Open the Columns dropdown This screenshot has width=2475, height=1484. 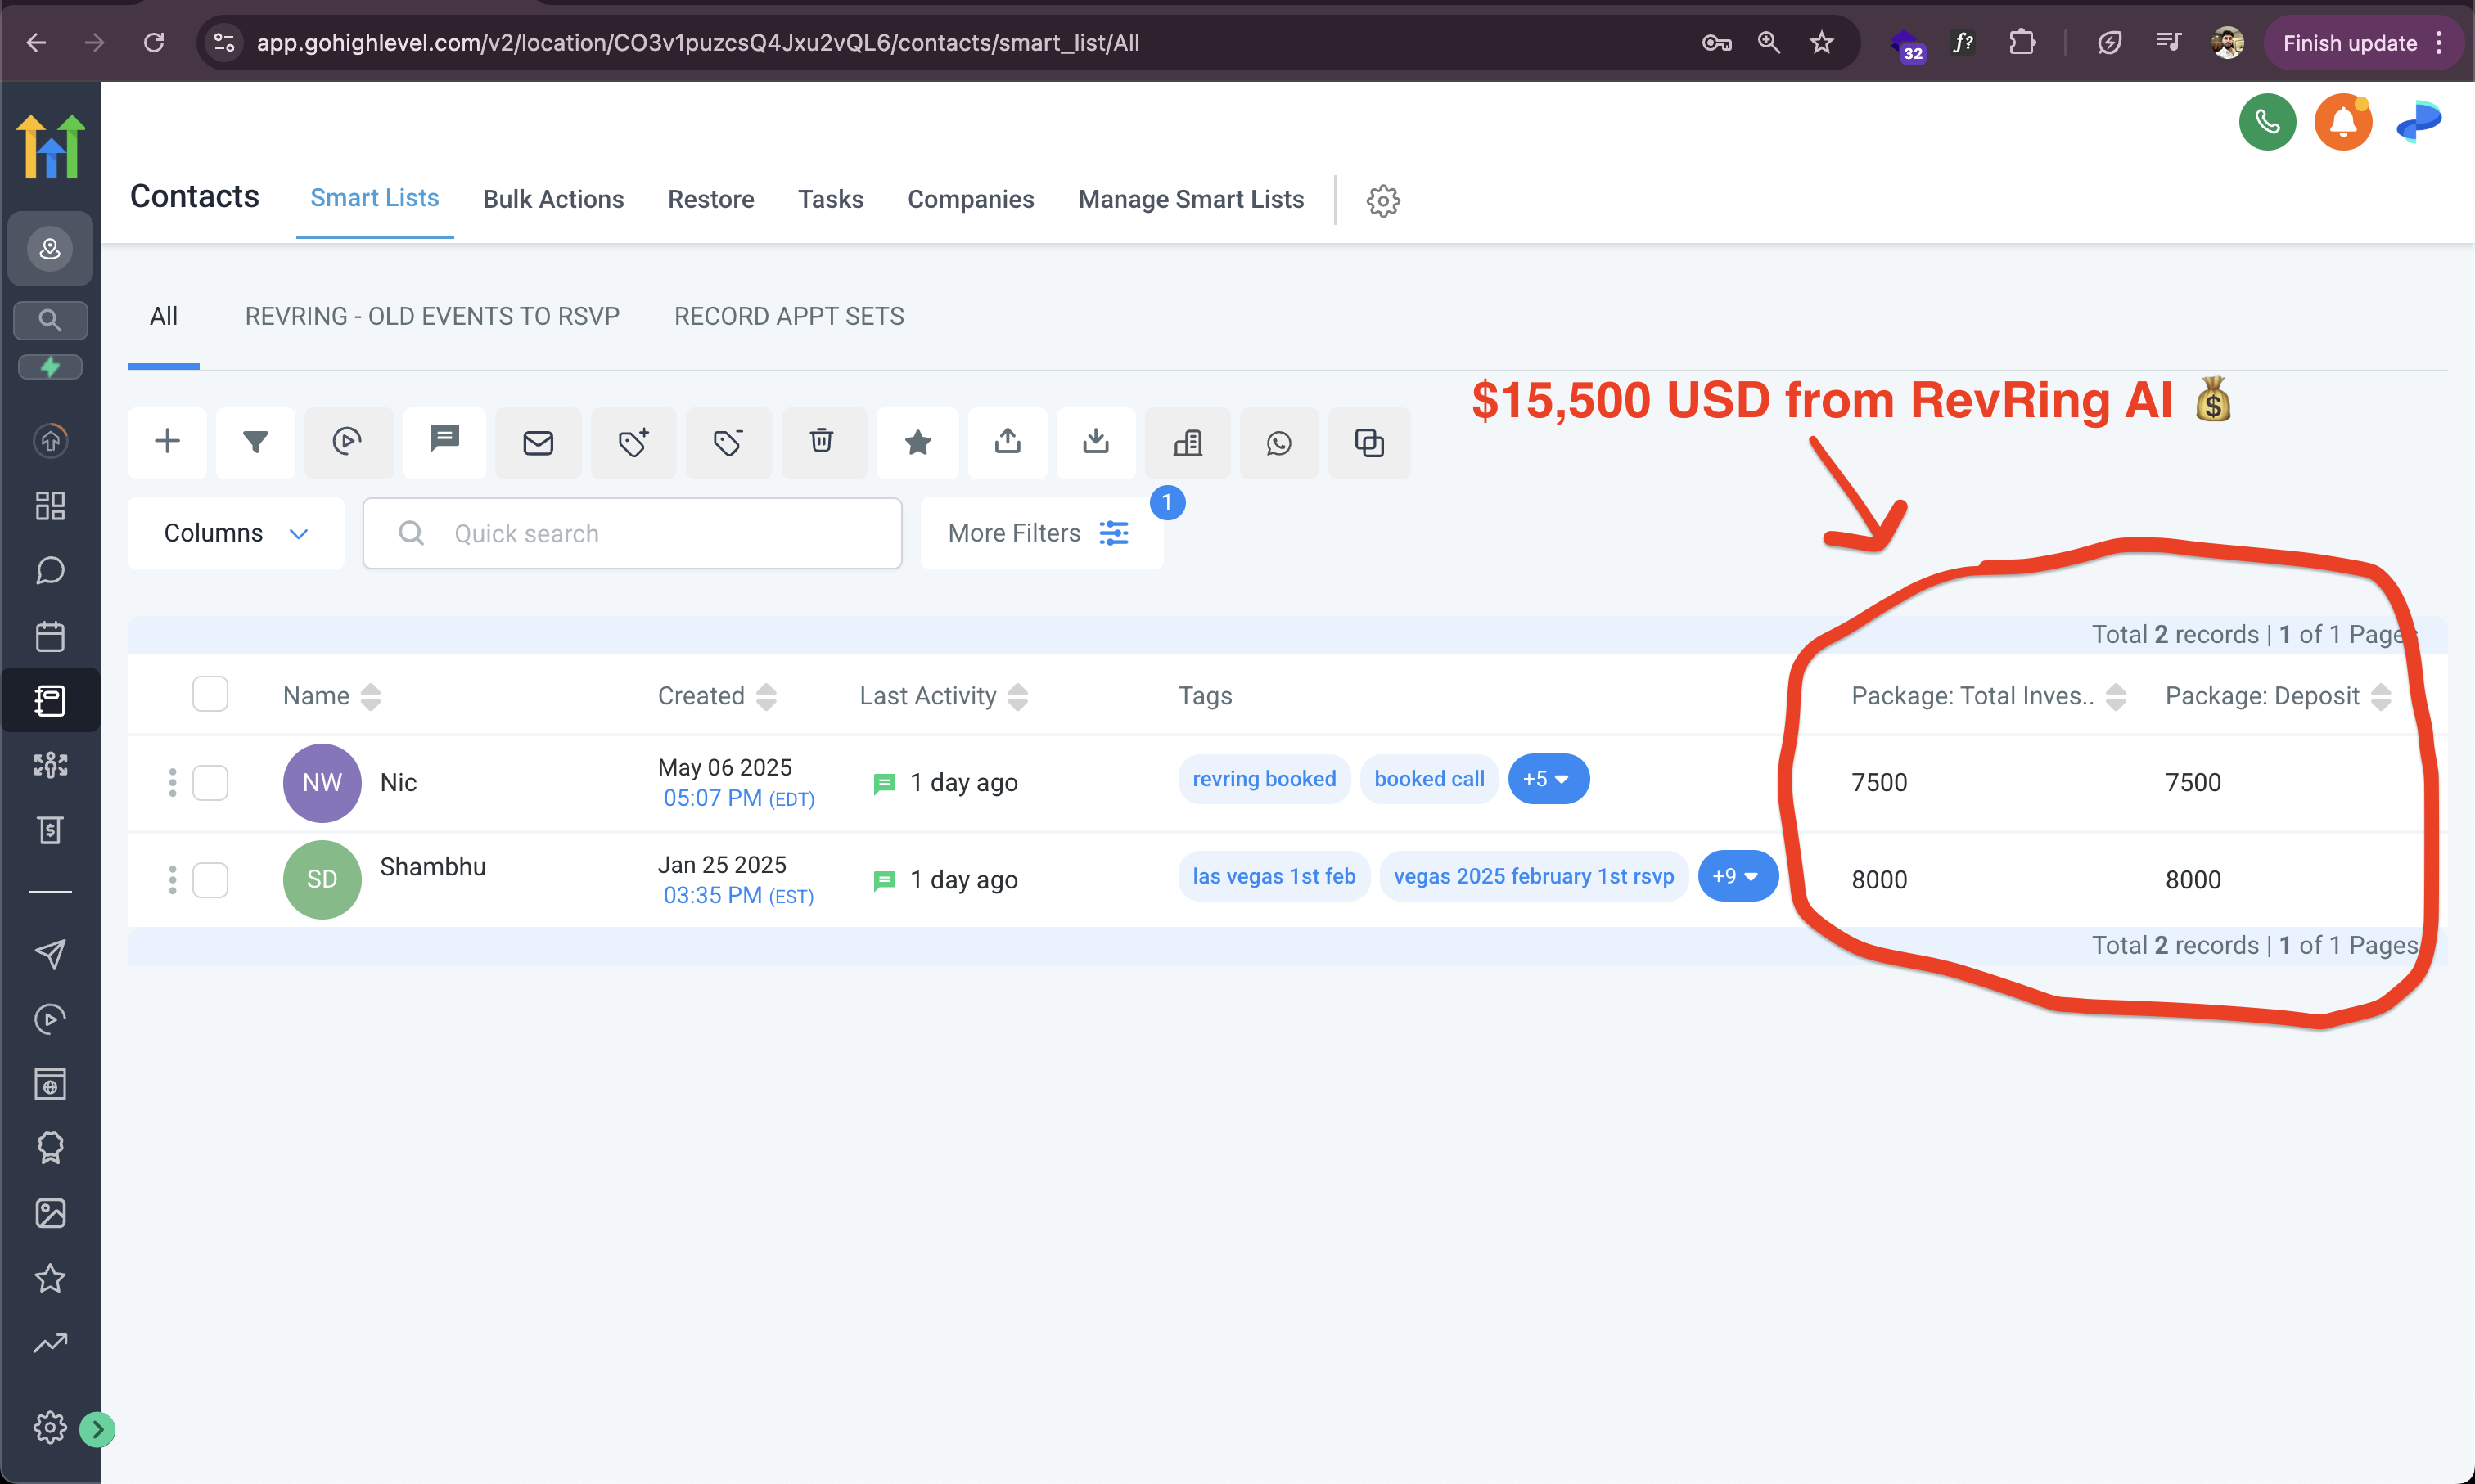point(235,532)
